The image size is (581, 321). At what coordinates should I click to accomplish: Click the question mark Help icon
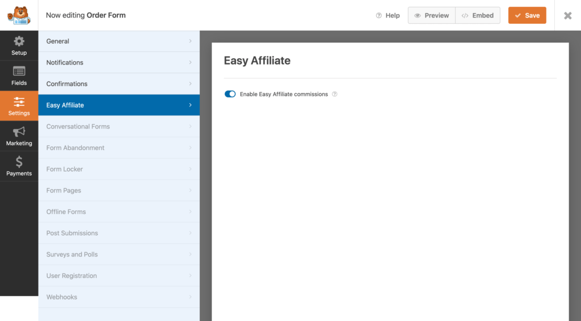coord(378,16)
